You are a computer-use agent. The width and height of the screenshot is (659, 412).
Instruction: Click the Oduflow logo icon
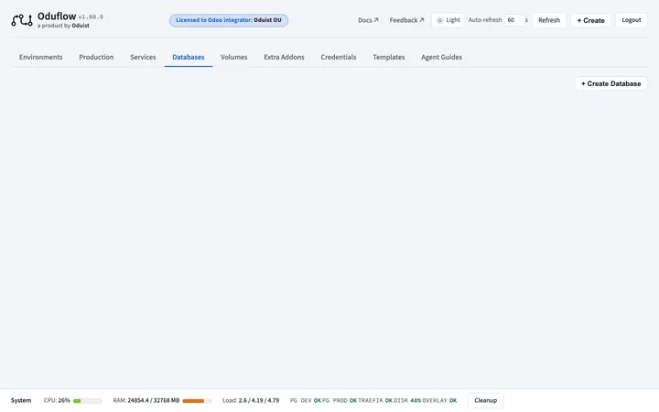coord(22,20)
